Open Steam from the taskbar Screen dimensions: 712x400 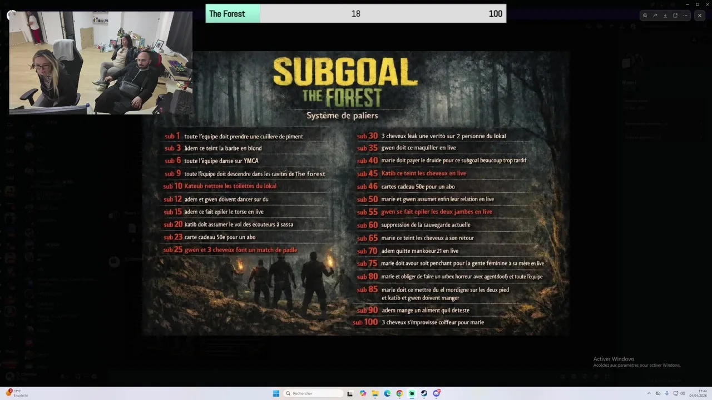coord(424,393)
